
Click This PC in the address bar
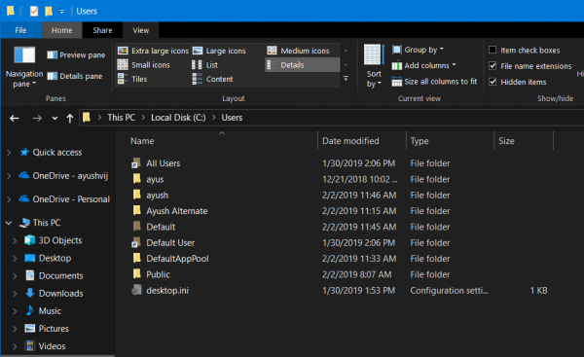point(122,118)
